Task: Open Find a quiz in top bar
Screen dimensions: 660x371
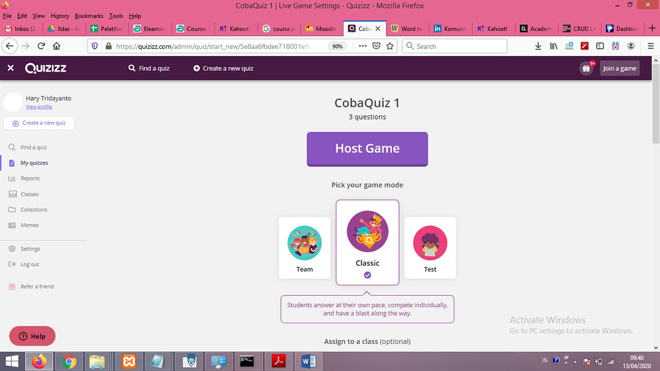Action: click(149, 68)
